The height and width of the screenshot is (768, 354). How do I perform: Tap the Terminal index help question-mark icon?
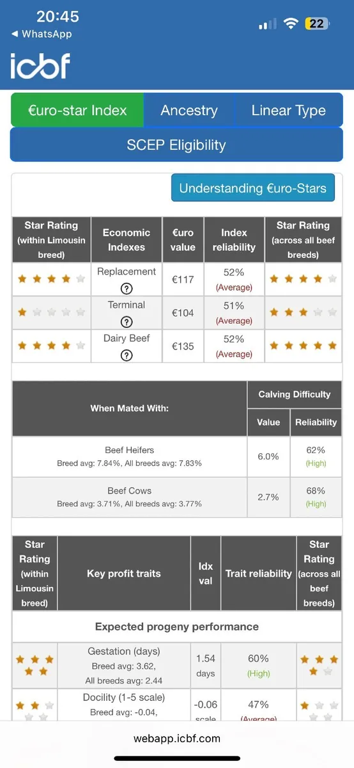pos(127,321)
